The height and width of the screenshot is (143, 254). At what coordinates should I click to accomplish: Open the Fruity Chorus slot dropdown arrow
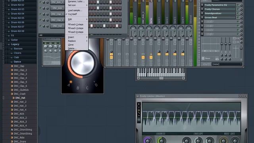coord(202,9)
